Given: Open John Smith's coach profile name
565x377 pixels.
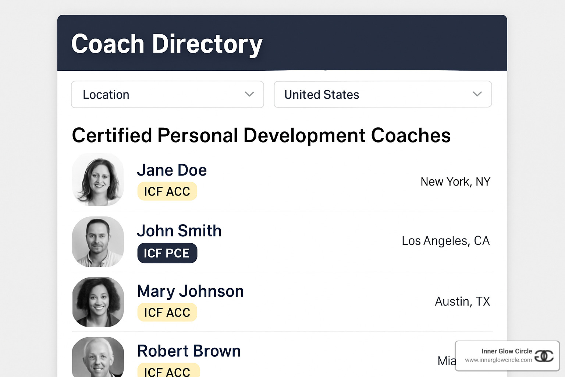Looking at the screenshot, I should [179, 231].
